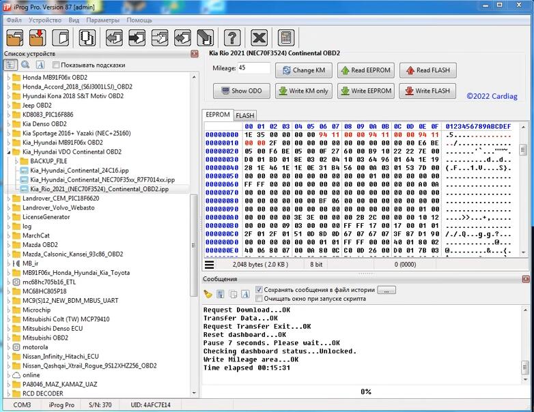The width and height of the screenshot is (534, 412).
Task: Open the Файл menu
Action: (14, 20)
